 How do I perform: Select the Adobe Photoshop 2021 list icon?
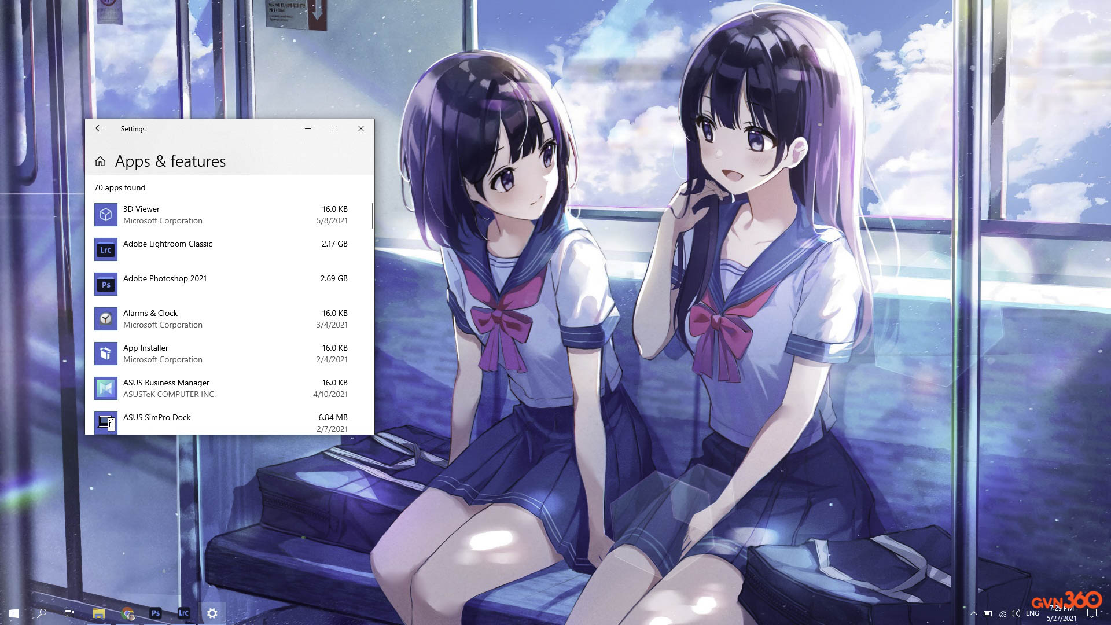(106, 284)
